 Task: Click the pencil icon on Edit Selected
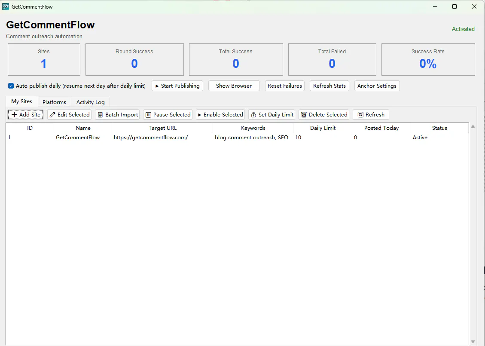click(52, 115)
